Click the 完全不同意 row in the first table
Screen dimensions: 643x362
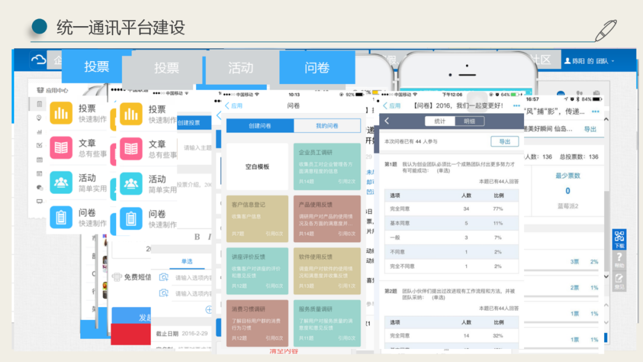click(x=451, y=266)
